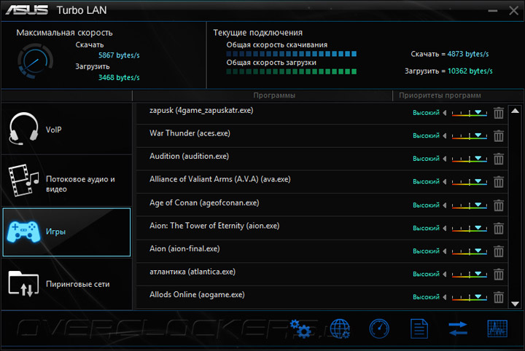This screenshot has width=525, height=351.
Task: Delete Age of Conan (ageofconan.exe) entry
Action: (499, 205)
